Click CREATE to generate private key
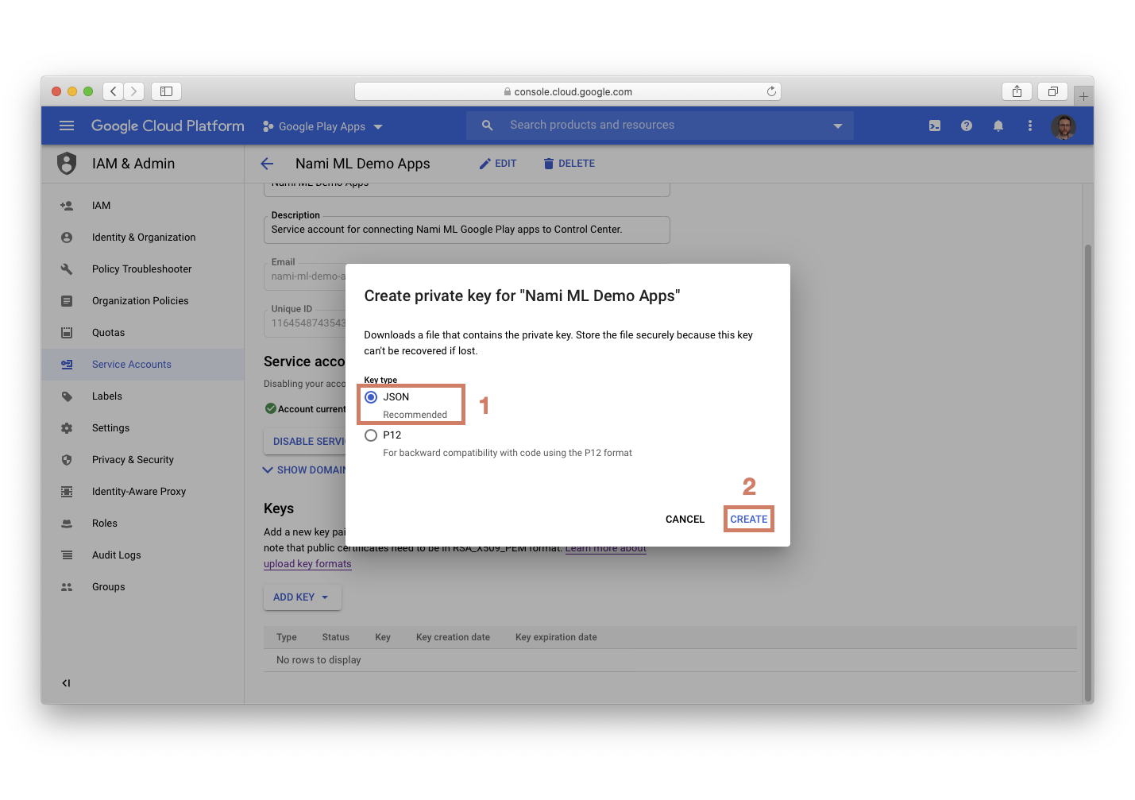The width and height of the screenshot is (1135, 800). pyautogui.click(x=749, y=520)
